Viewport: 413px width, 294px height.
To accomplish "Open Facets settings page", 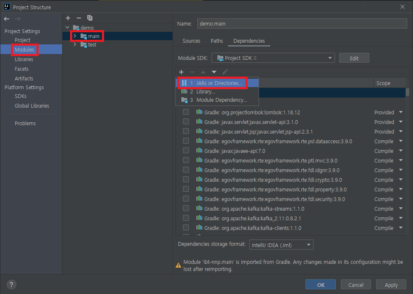I will (21, 69).
